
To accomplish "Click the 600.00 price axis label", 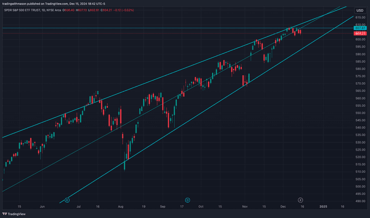I will tap(360, 39).
